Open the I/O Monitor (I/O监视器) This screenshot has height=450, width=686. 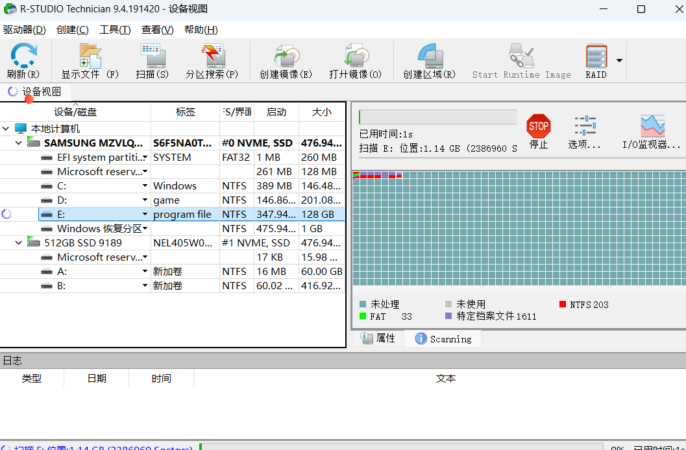pyautogui.click(x=652, y=126)
